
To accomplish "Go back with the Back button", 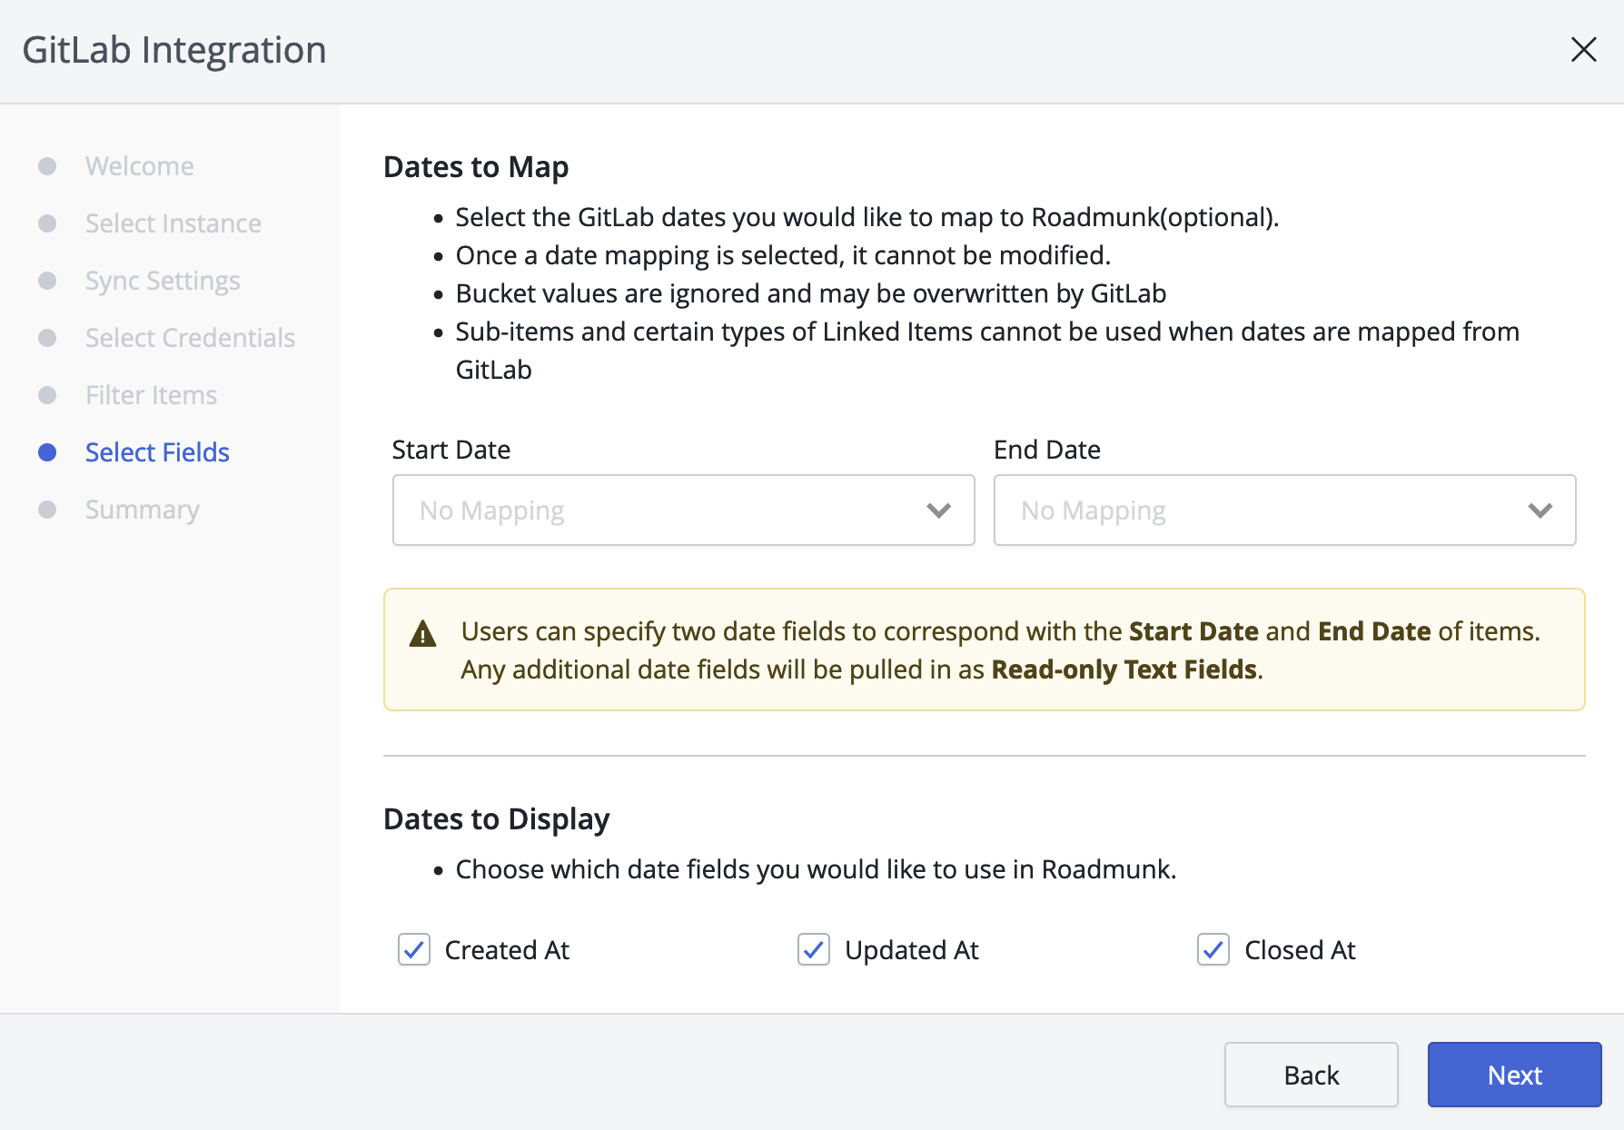I will coord(1311,1075).
